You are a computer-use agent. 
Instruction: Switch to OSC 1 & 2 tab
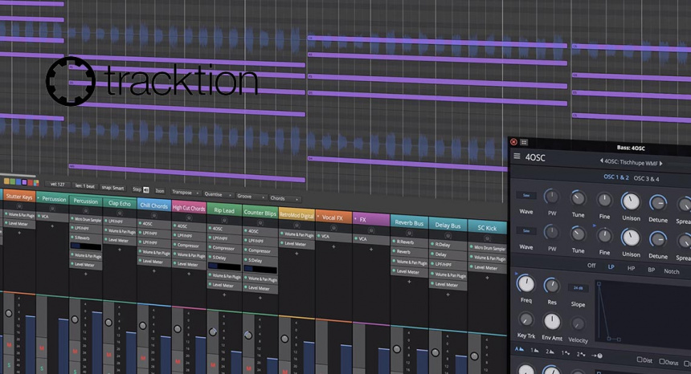pos(616,177)
